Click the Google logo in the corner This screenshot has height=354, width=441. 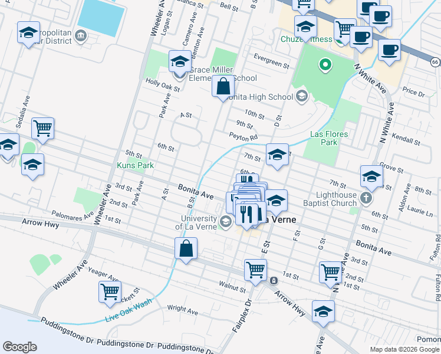19,347
